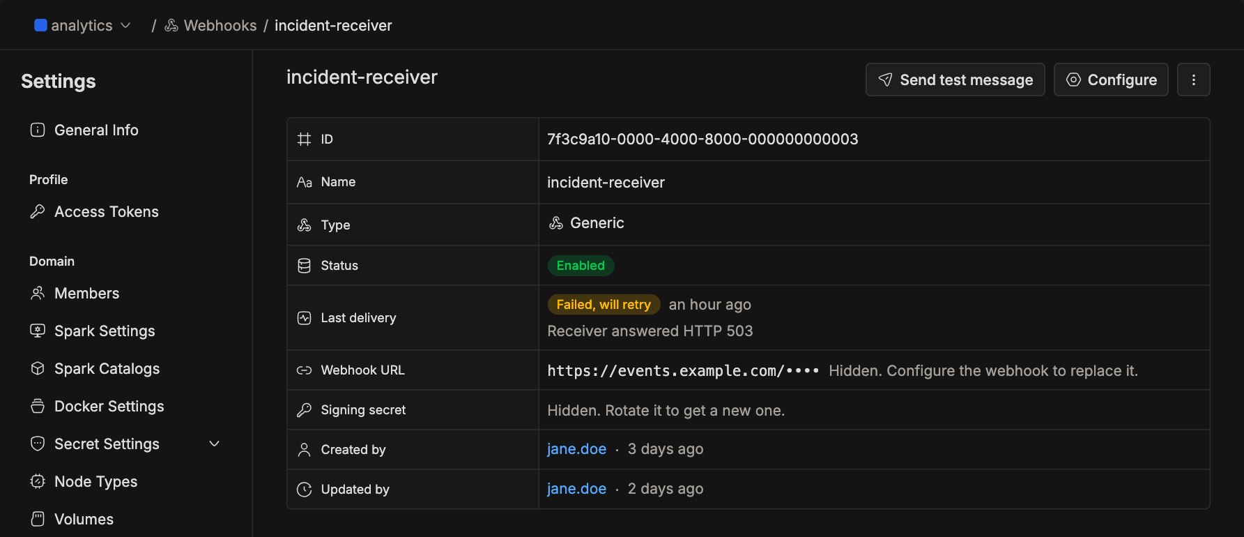Click 'Hidden. Rotate it to get a new one.'
Screen dimensions: 1244x537
tap(666, 410)
